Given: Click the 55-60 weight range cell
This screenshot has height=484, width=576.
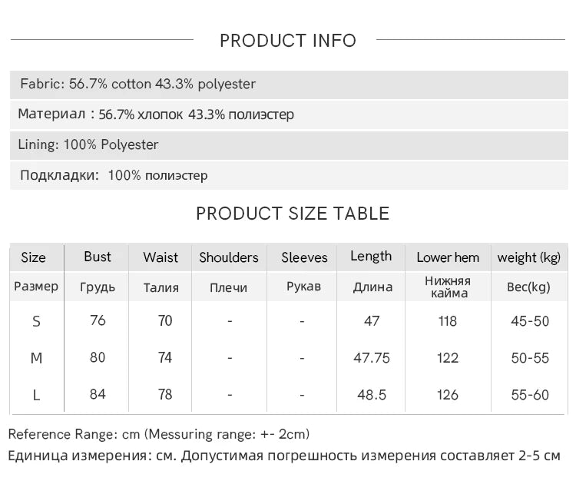Looking at the screenshot, I should click(530, 395).
